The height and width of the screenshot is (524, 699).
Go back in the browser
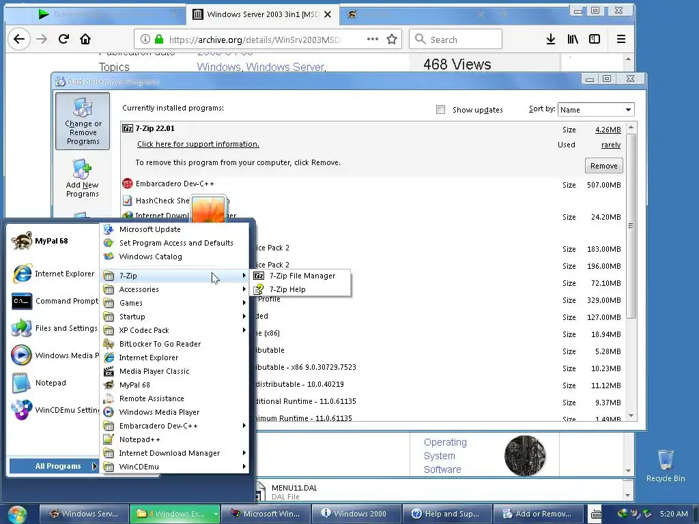coord(19,39)
